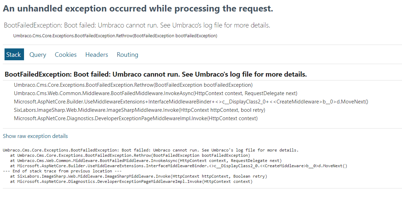Viewport: 402px width, 217px height.
Task: Go to the Routing tab
Action: [x=127, y=55]
